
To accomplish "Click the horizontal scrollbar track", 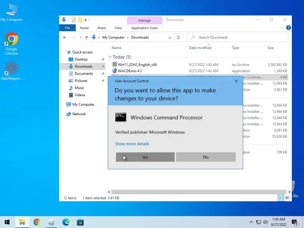I will (x=199, y=192).
